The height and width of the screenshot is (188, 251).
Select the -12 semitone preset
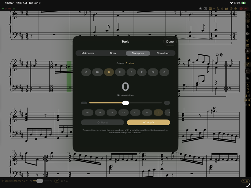(88, 112)
